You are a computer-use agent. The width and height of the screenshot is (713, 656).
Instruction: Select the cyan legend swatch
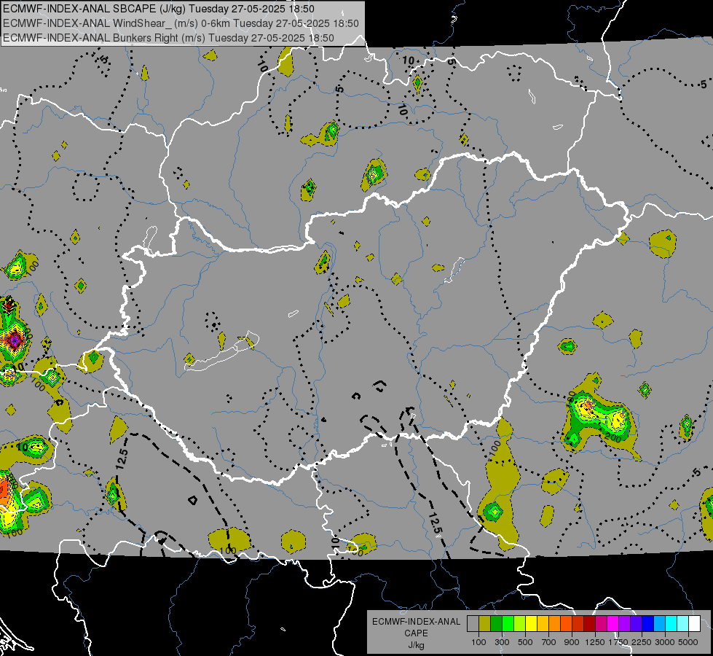coord(671,624)
